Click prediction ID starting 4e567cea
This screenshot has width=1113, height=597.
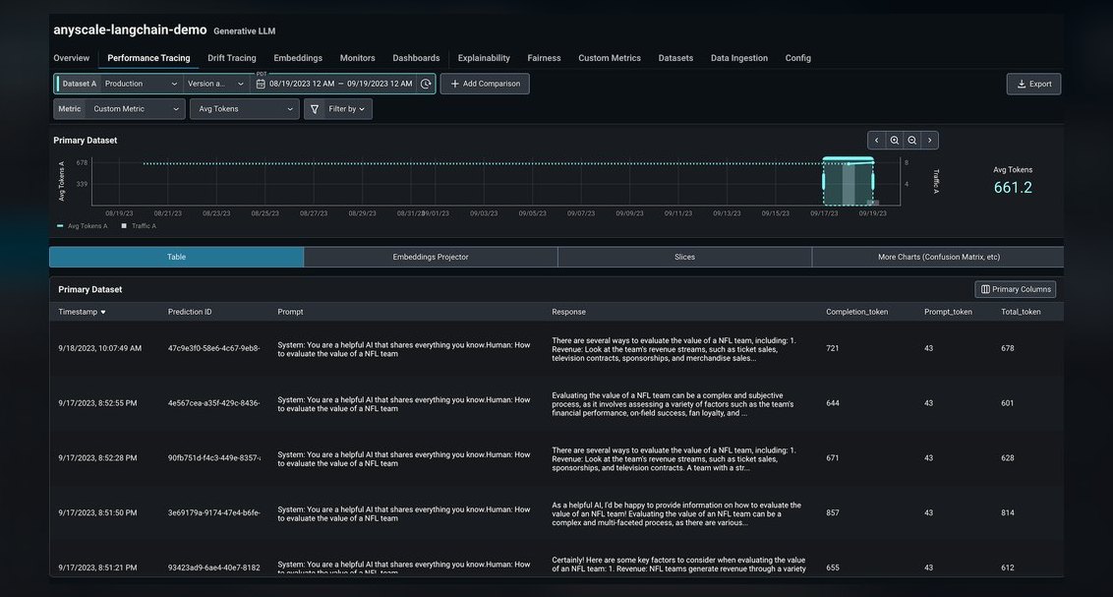[x=213, y=403]
